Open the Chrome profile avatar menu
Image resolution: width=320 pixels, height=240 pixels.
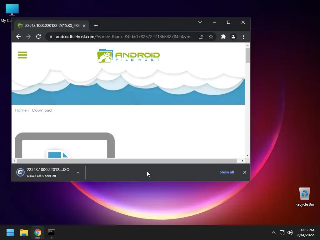[x=233, y=37]
